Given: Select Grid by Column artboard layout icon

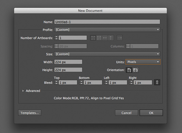Looking at the screenshot, I should point(99,38).
